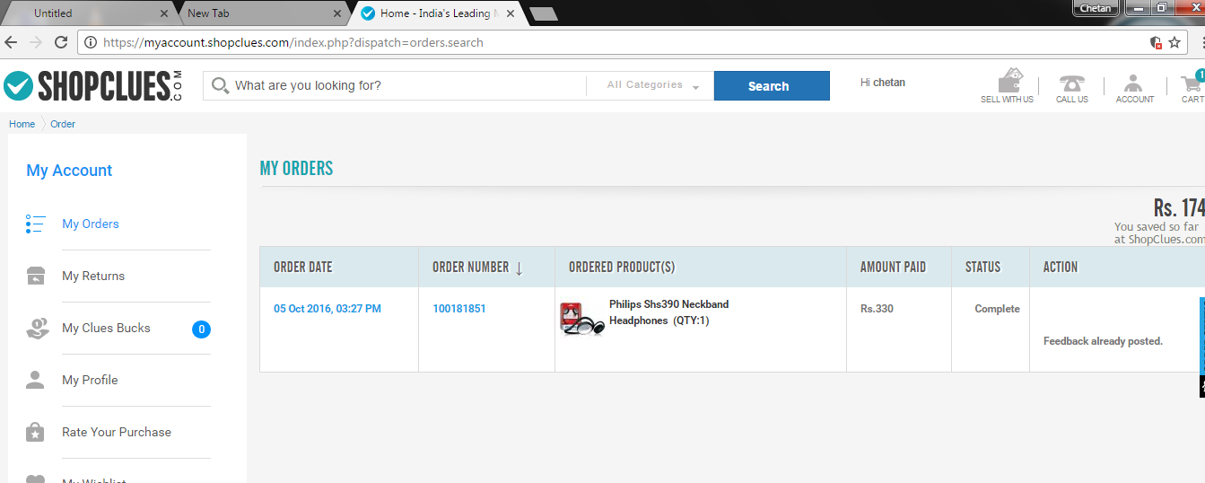Open a new browser tab
Screen dimensions: 1205x483
point(543,13)
